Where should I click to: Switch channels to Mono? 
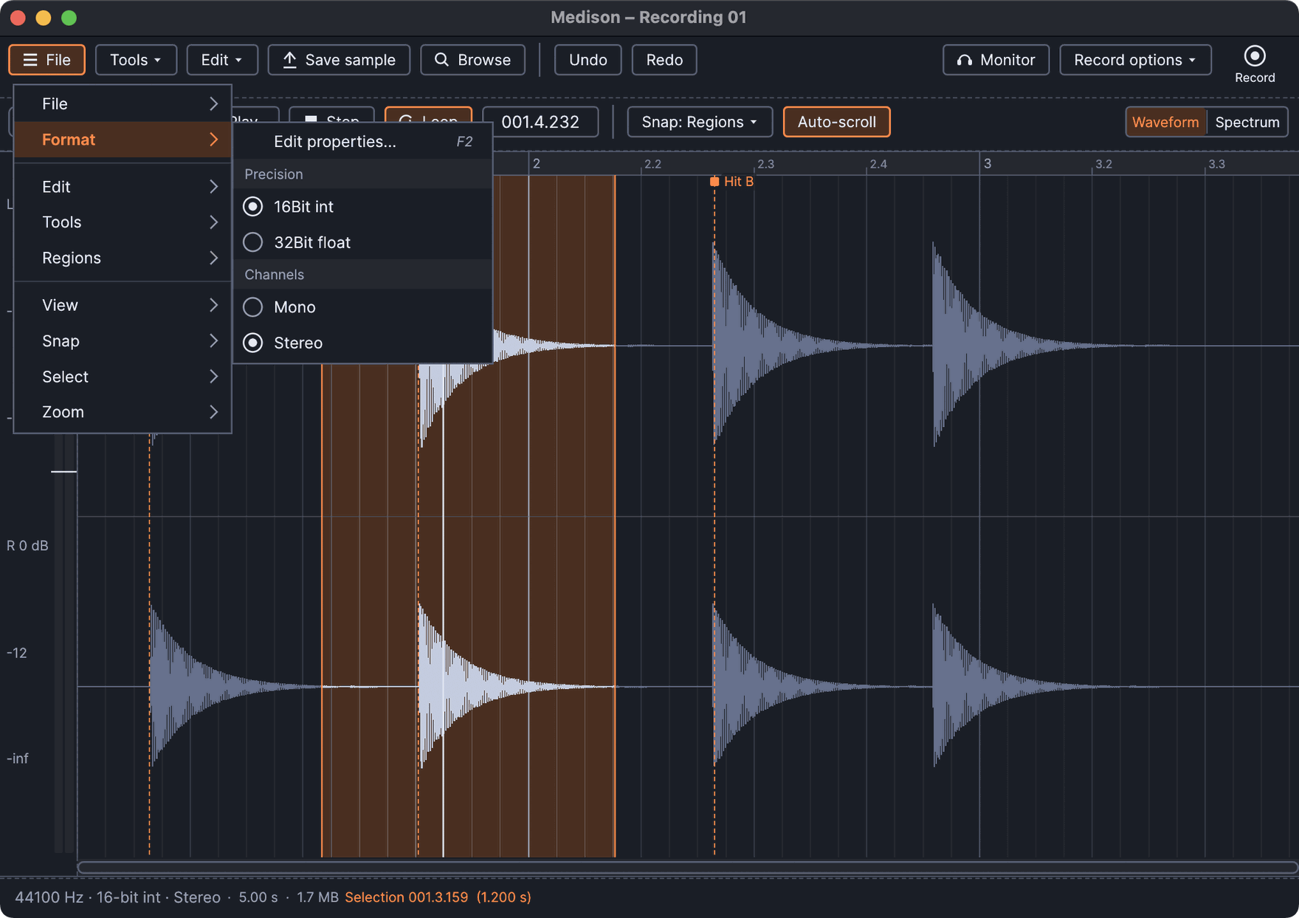point(362,307)
